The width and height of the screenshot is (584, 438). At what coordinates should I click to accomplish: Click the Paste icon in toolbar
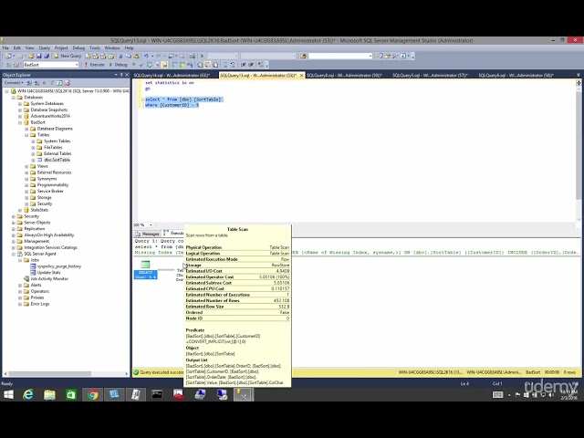coord(136,56)
